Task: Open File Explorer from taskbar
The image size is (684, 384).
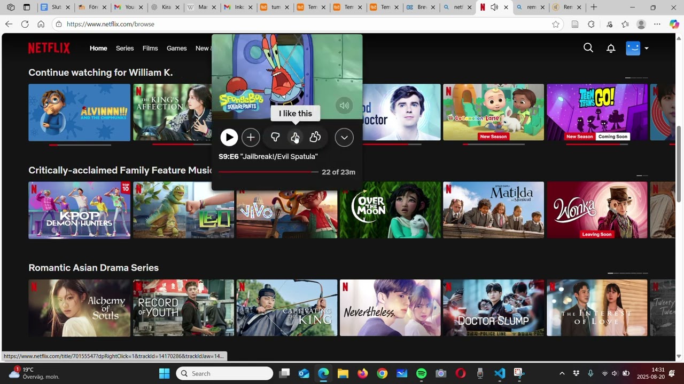Action: point(343,373)
